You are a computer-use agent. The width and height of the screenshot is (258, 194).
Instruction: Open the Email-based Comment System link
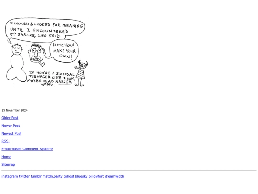point(27,149)
